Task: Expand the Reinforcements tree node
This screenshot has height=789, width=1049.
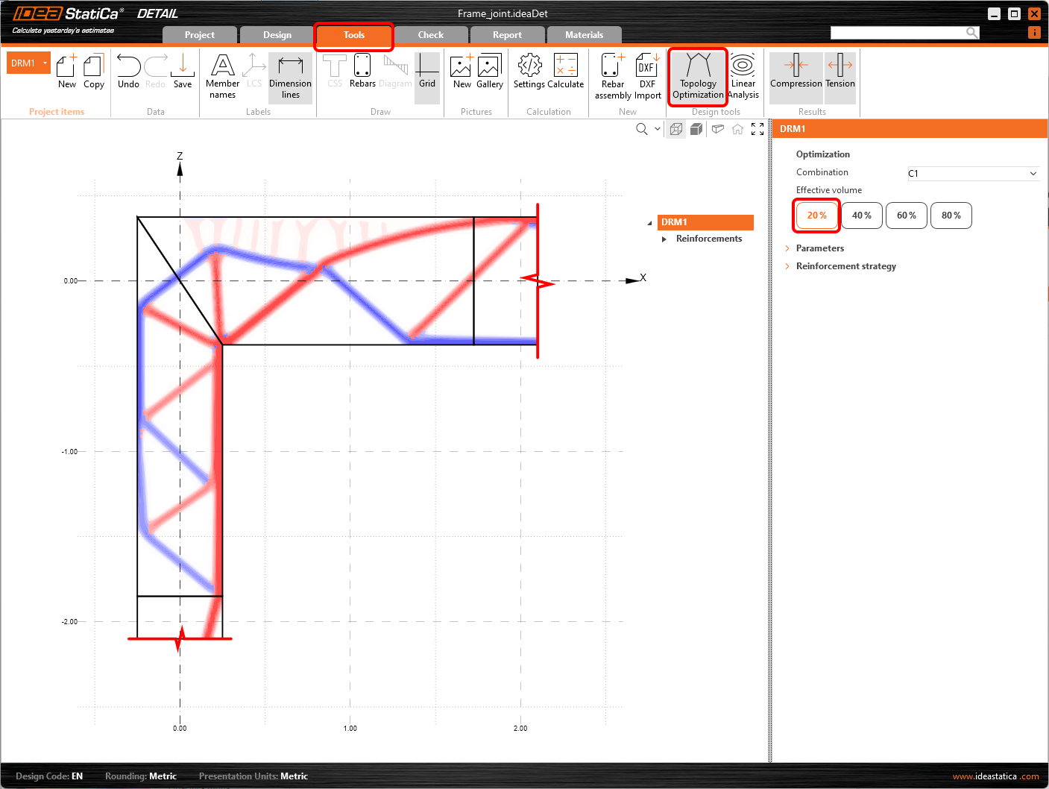Action: pyautogui.click(x=664, y=239)
